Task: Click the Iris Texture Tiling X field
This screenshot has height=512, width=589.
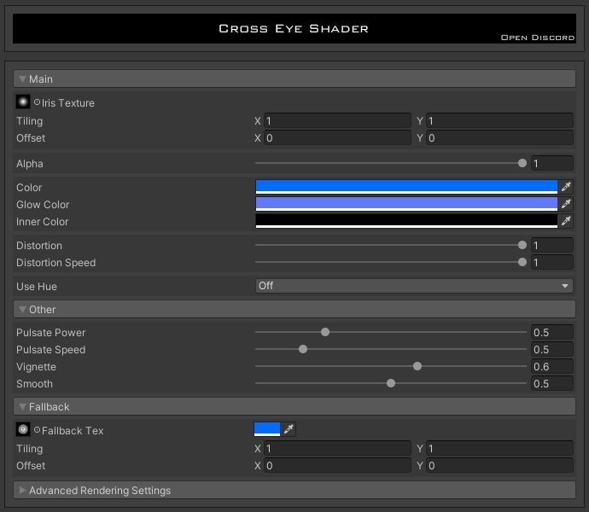Action: pyautogui.click(x=337, y=121)
